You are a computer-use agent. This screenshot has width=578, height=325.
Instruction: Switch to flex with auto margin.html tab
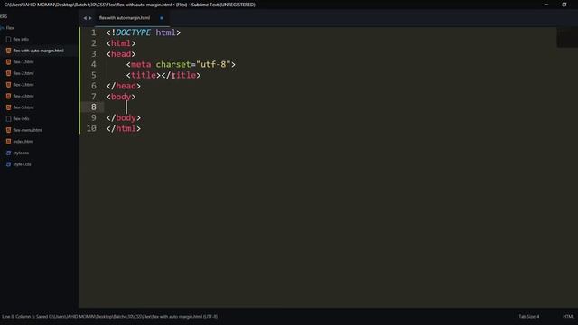(125, 18)
